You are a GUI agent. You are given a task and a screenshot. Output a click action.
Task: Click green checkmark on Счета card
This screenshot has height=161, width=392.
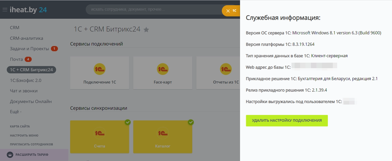(x=128, y=122)
